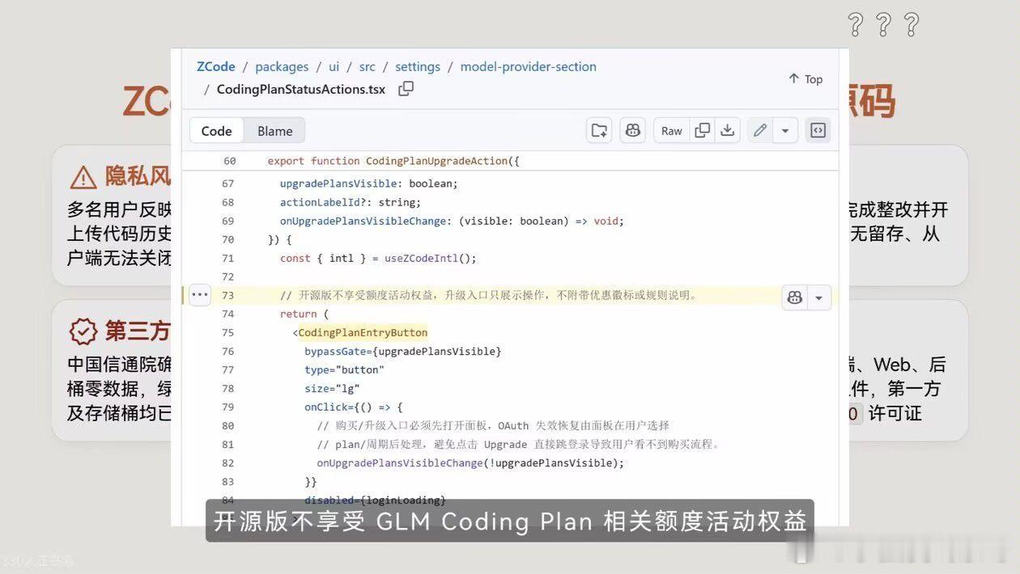1020x574 pixels.
Task: Click CodingPlanUpgradeAction function name
Action: pos(437,161)
